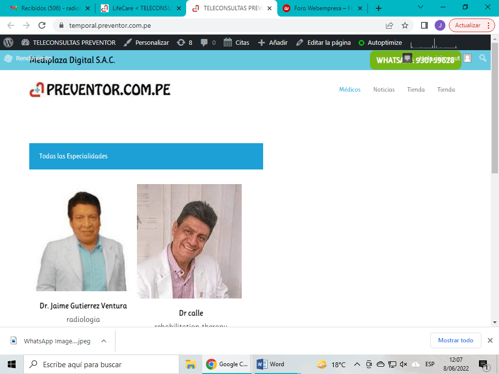Image resolution: width=499 pixels, height=374 pixels.
Task: Bookmark this page with the star
Action: [x=405, y=25]
